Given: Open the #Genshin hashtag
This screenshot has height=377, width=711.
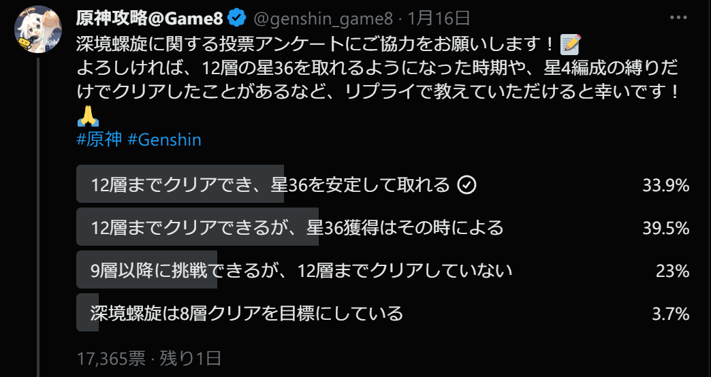Looking at the screenshot, I should [164, 140].
